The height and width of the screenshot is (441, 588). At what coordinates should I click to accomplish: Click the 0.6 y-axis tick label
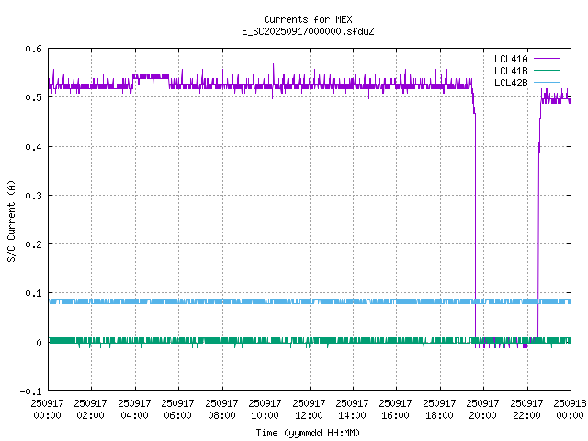pos(31,50)
